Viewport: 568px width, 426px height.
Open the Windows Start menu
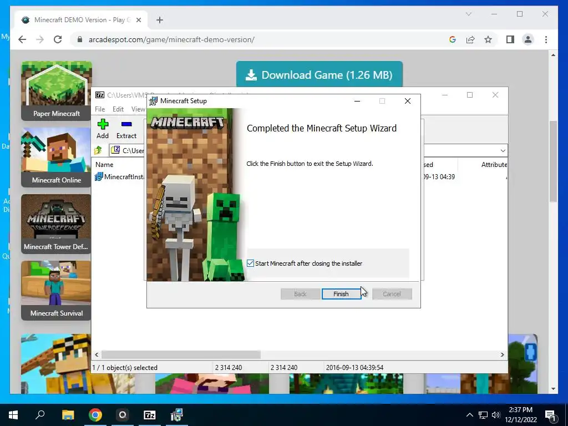13,415
